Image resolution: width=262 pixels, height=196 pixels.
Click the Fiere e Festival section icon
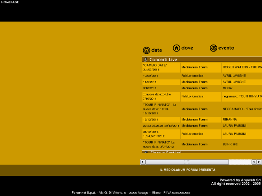pos(146,152)
